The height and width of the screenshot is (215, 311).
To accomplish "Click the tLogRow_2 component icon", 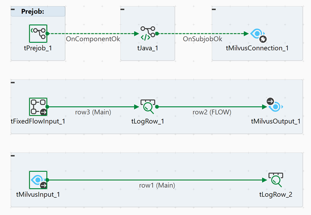I will 275,180.
